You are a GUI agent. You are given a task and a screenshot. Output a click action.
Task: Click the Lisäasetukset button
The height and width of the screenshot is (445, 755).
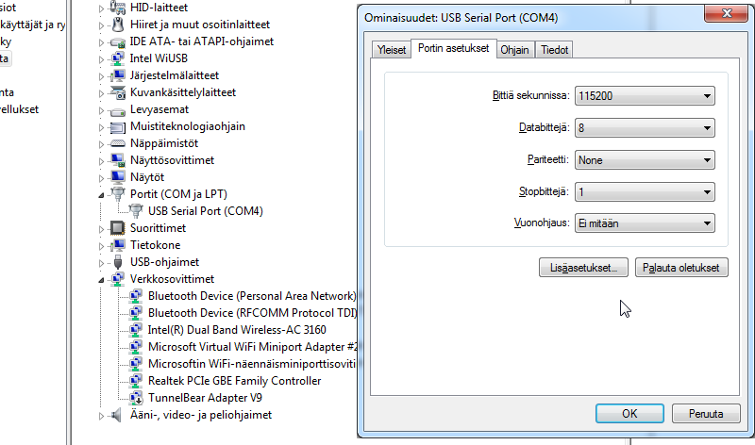[583, 268]
